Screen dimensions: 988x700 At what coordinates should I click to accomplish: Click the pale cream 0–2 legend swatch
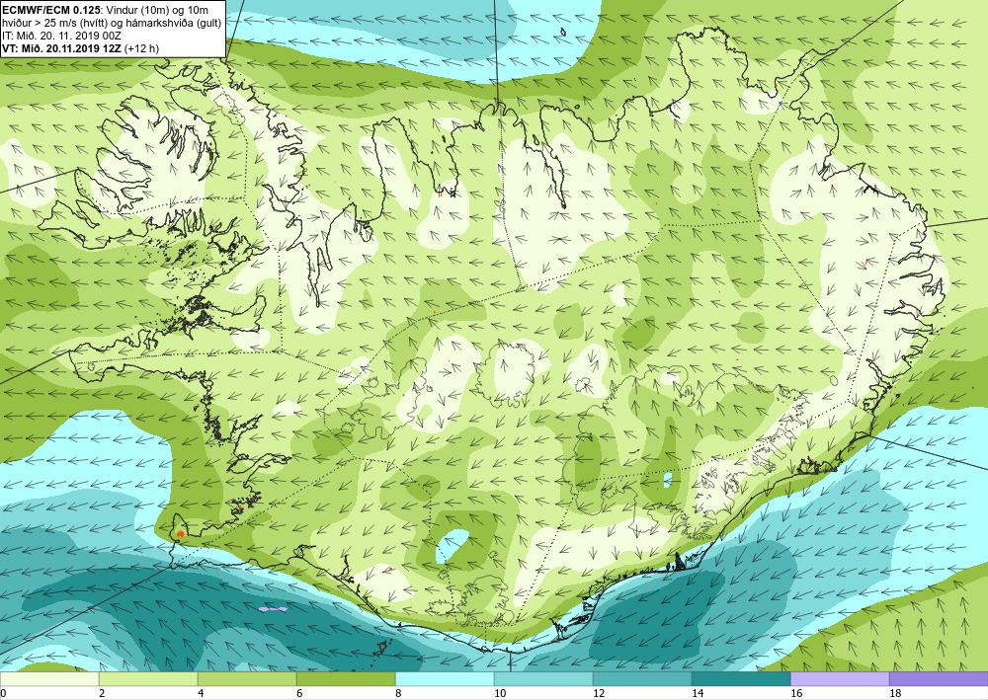49,679
